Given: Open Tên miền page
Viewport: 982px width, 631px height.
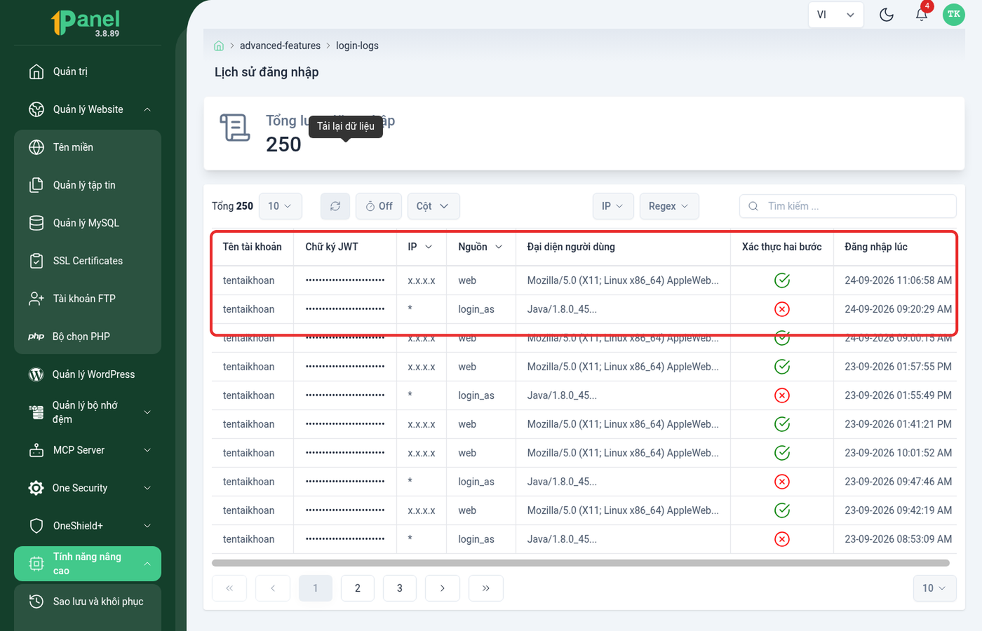Looking at the screenshot, I should point(88,147).
